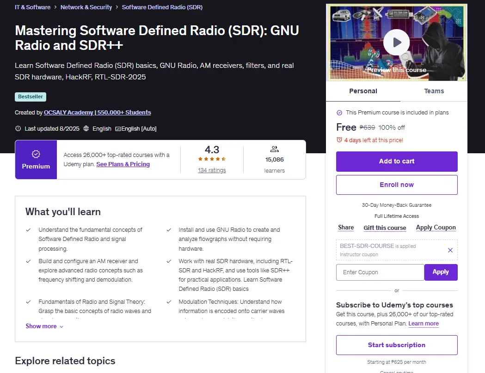Click the Build and configure AM receiver item
Screen dimensions: 485x373
pos(91,270)
